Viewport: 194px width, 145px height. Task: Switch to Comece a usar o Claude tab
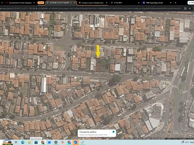click(93, 3)
